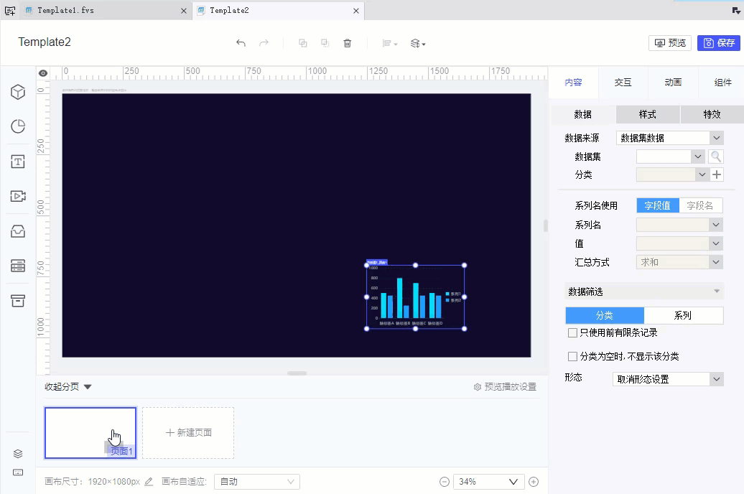Viewport: 744px width, 494px height.
Task: Open the 样式 sub-tab
Action: (x=648, y=114)
